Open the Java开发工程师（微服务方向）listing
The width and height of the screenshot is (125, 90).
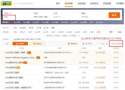point(19,88)
